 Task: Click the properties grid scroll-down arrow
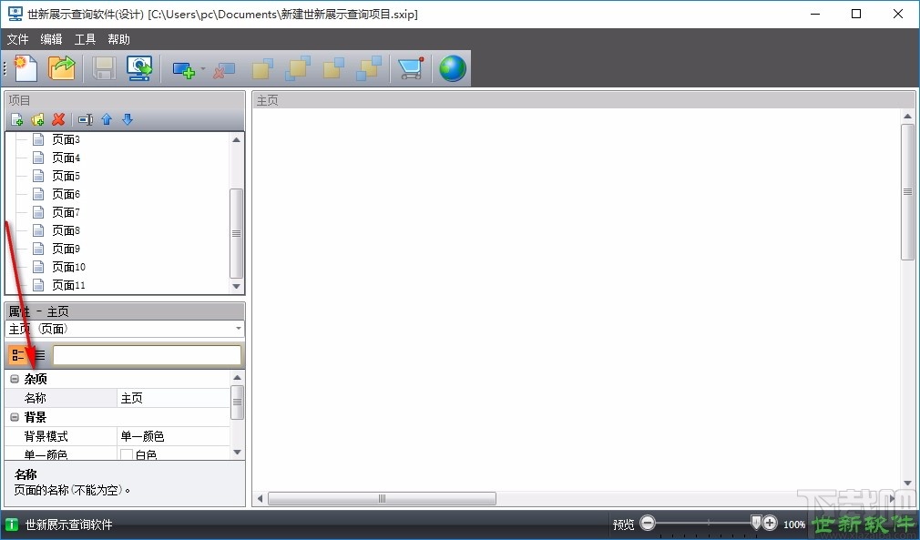tap(237, 452)
